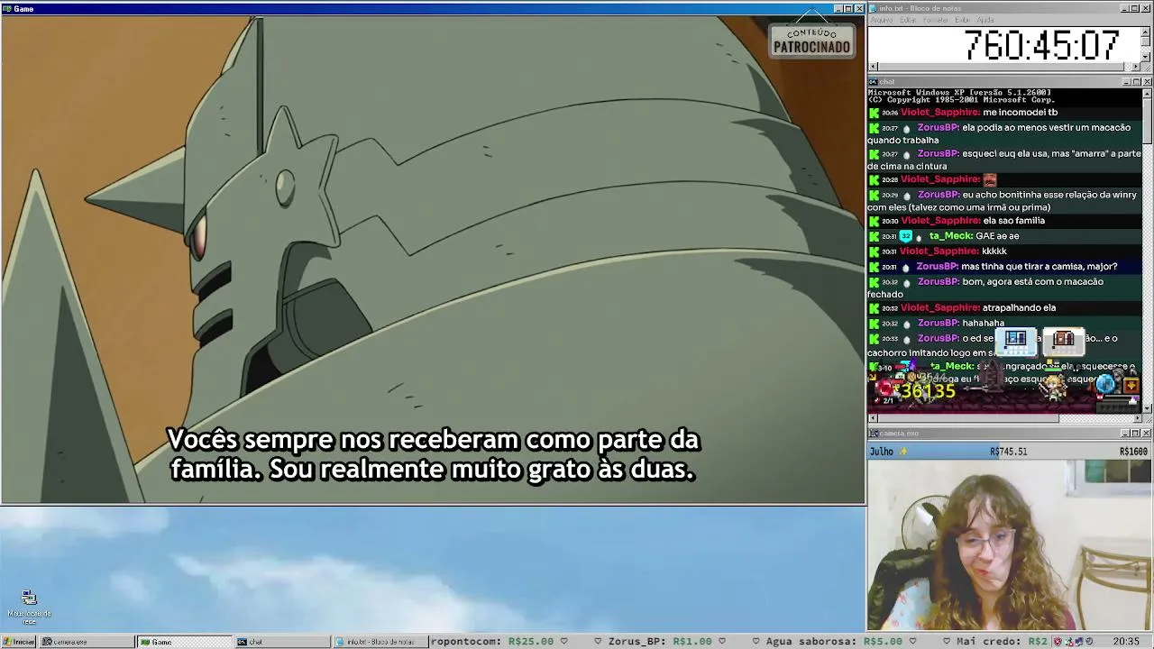Click the brown room thumbnail in the game overlay
The image size is (1154, 649).
point(1064,340)
